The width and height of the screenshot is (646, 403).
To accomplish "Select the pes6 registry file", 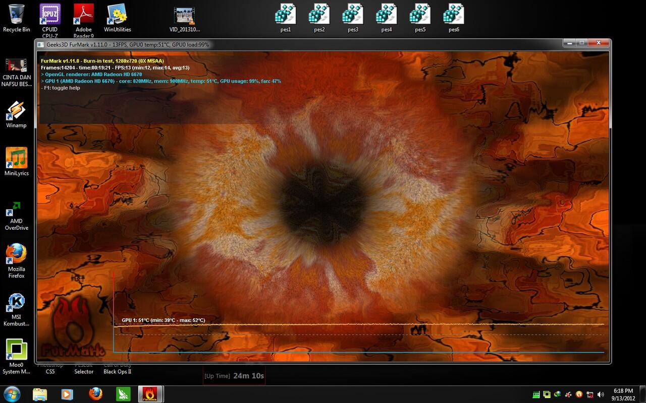I will coord(454,18).
